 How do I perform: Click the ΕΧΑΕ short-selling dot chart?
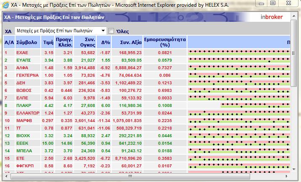click(x=239, y=53)
